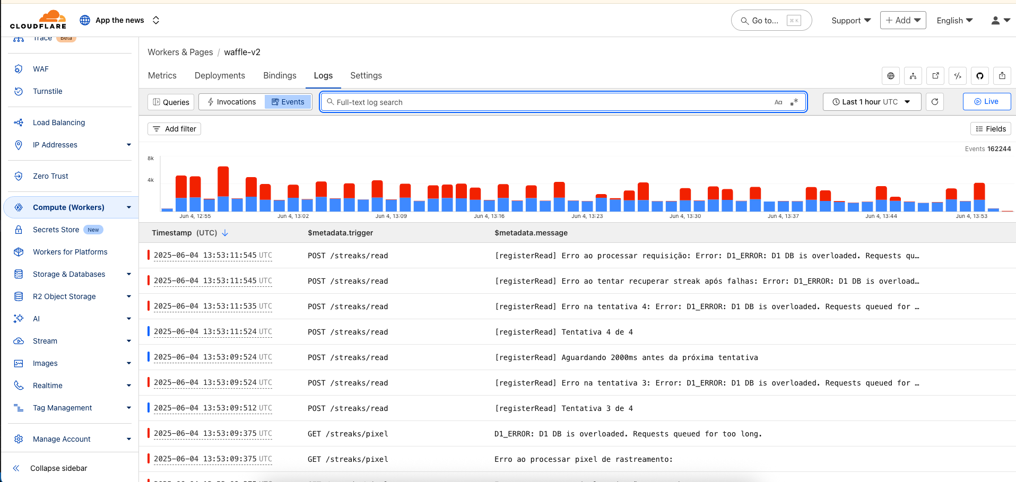Image resolution: width=1016 pixels, height=482 pixels.
Task: Switch log view to Events
Action: tap(288, 102)
